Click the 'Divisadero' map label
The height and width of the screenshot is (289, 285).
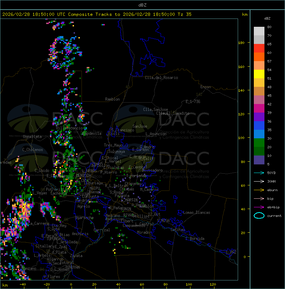pyautogui.click(x=152, y=170)
